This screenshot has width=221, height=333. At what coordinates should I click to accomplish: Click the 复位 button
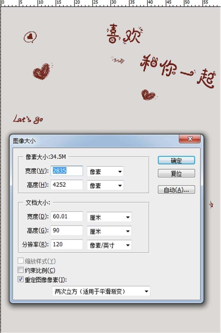(176, 174)
